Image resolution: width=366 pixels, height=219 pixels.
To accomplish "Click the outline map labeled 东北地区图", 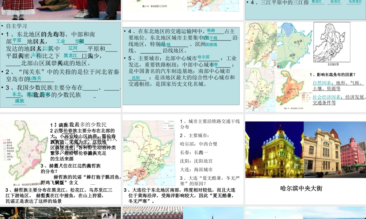I will [x=332, y=42].
